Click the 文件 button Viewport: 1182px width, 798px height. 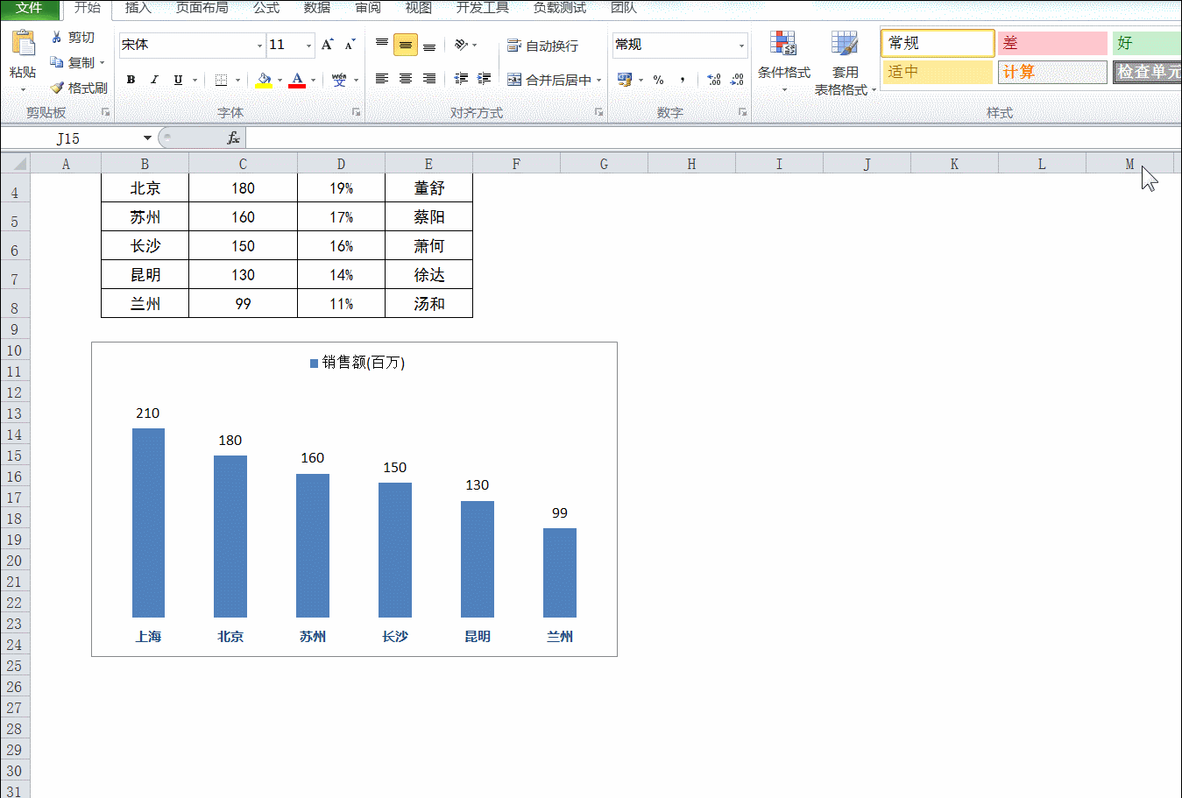click(29, 8)
